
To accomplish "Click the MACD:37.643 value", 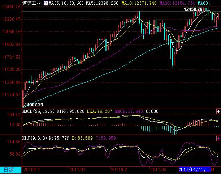I will [x=129, y=111].
